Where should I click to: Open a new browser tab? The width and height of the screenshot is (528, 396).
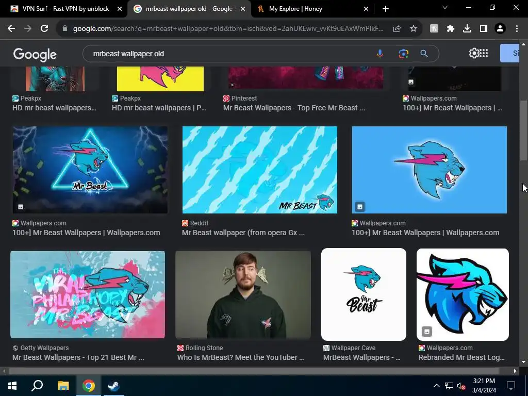pyautogui.click(x=386, y=9)
